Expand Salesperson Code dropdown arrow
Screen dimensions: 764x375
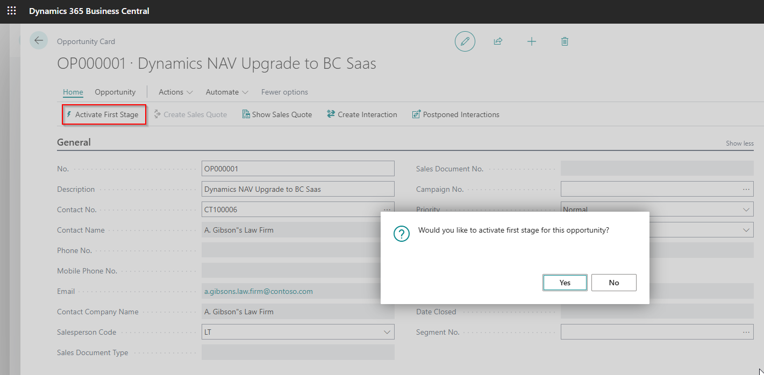[x=387, y=332]
